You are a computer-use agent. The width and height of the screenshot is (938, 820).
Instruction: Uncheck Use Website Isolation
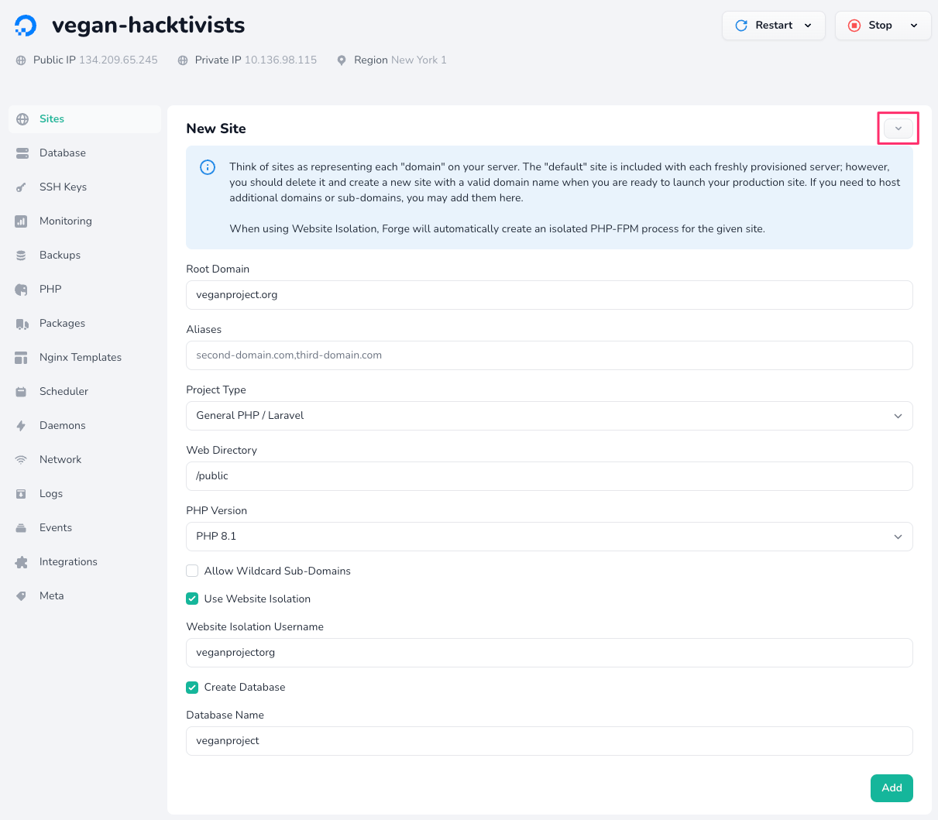pyautogui.click(x=192, y=599)
